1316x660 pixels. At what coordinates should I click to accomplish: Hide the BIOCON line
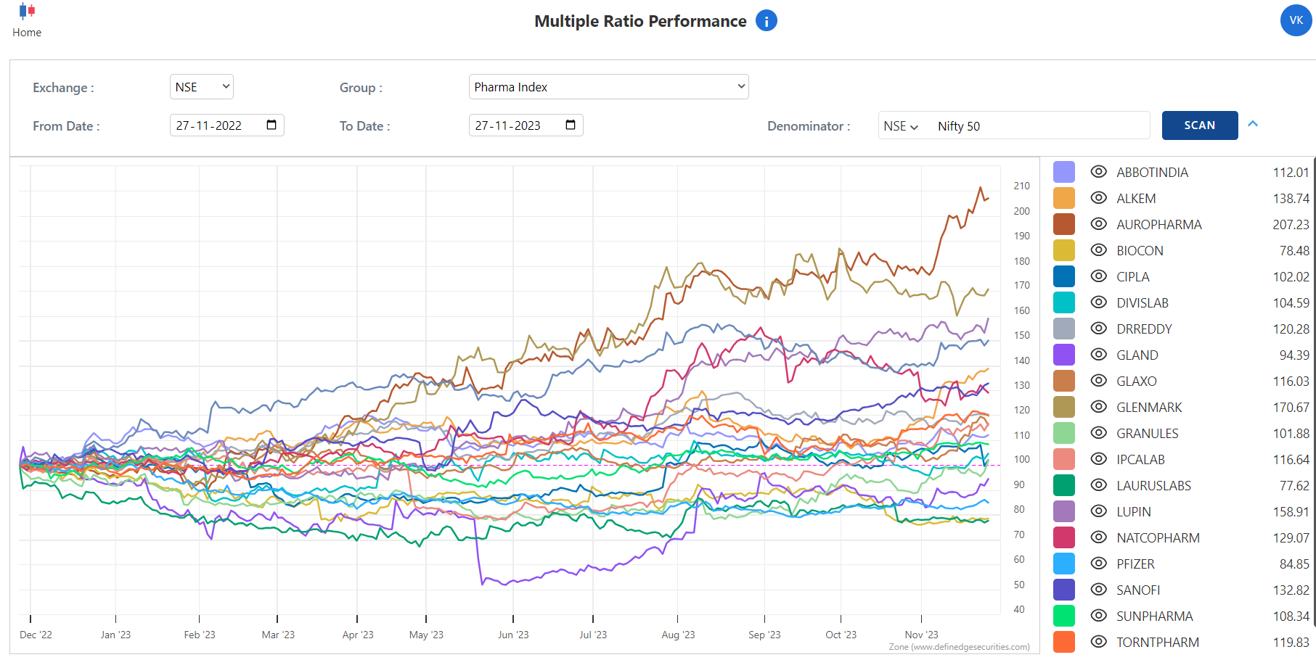[1099, 250]
